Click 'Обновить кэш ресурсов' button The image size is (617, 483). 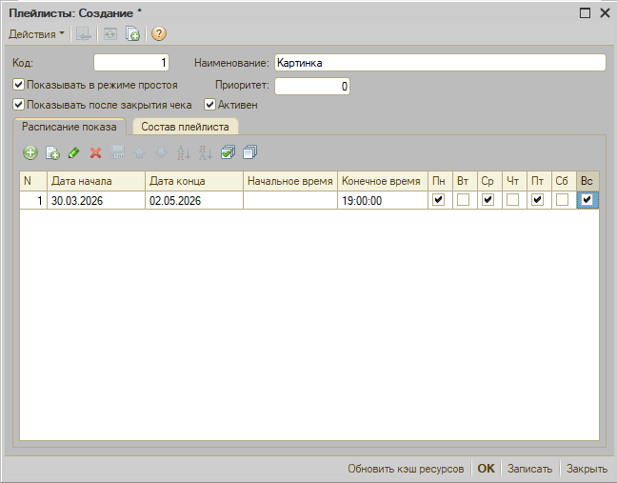[x=406, y=469]
